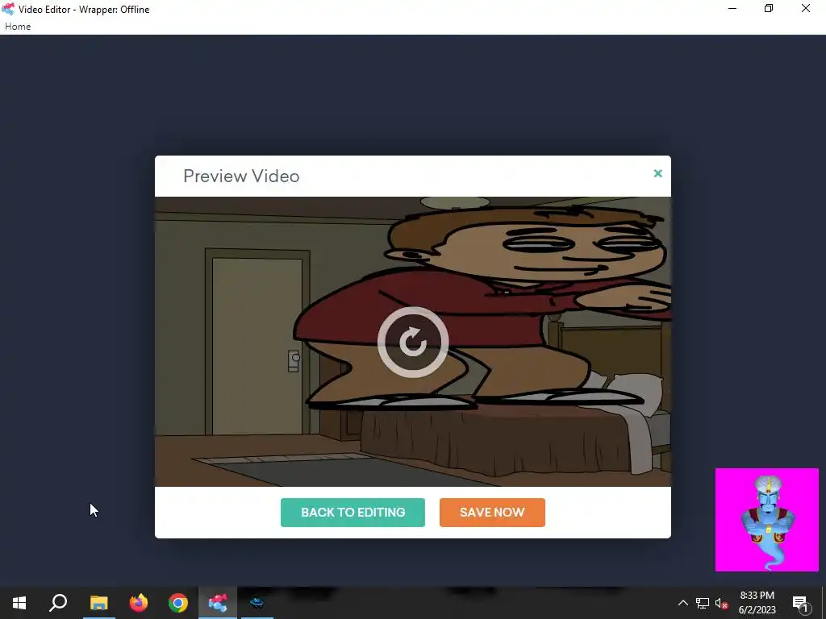Open the Windows Start menu
This screenshot has width=826, height=619.
[19, 603]
